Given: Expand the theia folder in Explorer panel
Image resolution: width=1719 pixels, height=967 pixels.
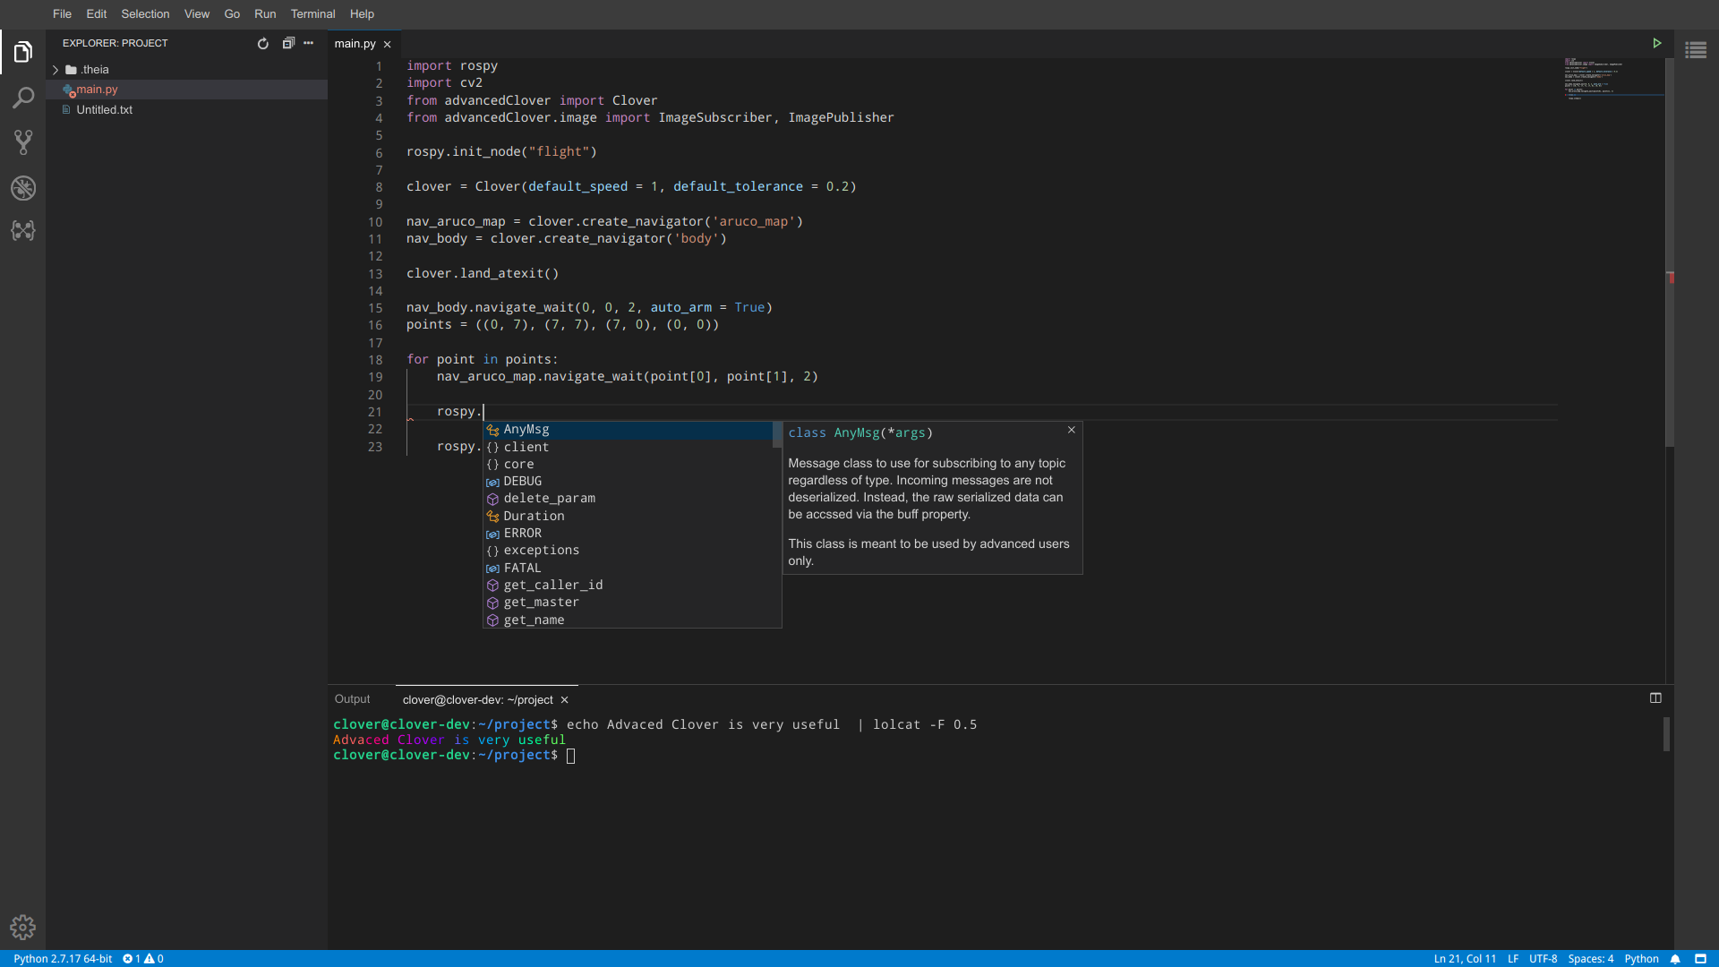Looking at the screenshot, I should tap(56, 68).
